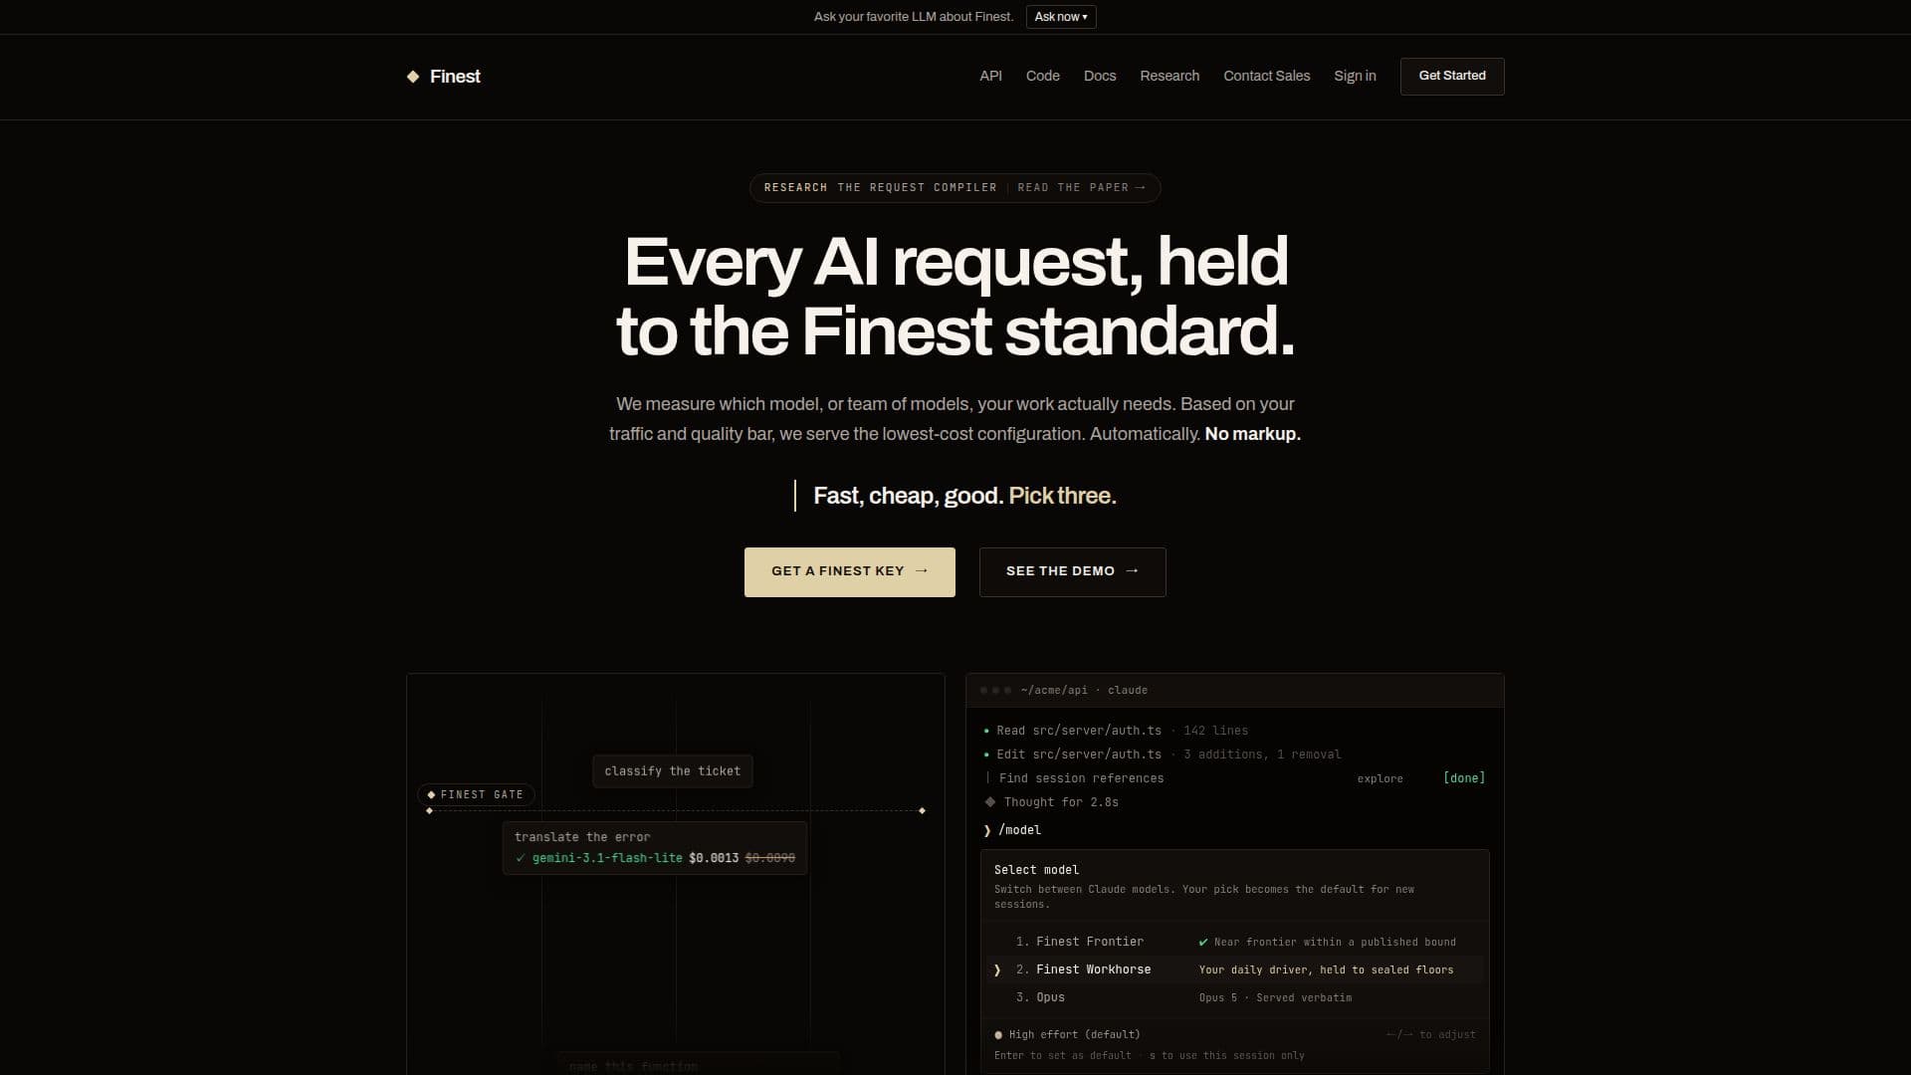Click 'Ask your favorite LLM about Finest' text

[x=914, y=17]
